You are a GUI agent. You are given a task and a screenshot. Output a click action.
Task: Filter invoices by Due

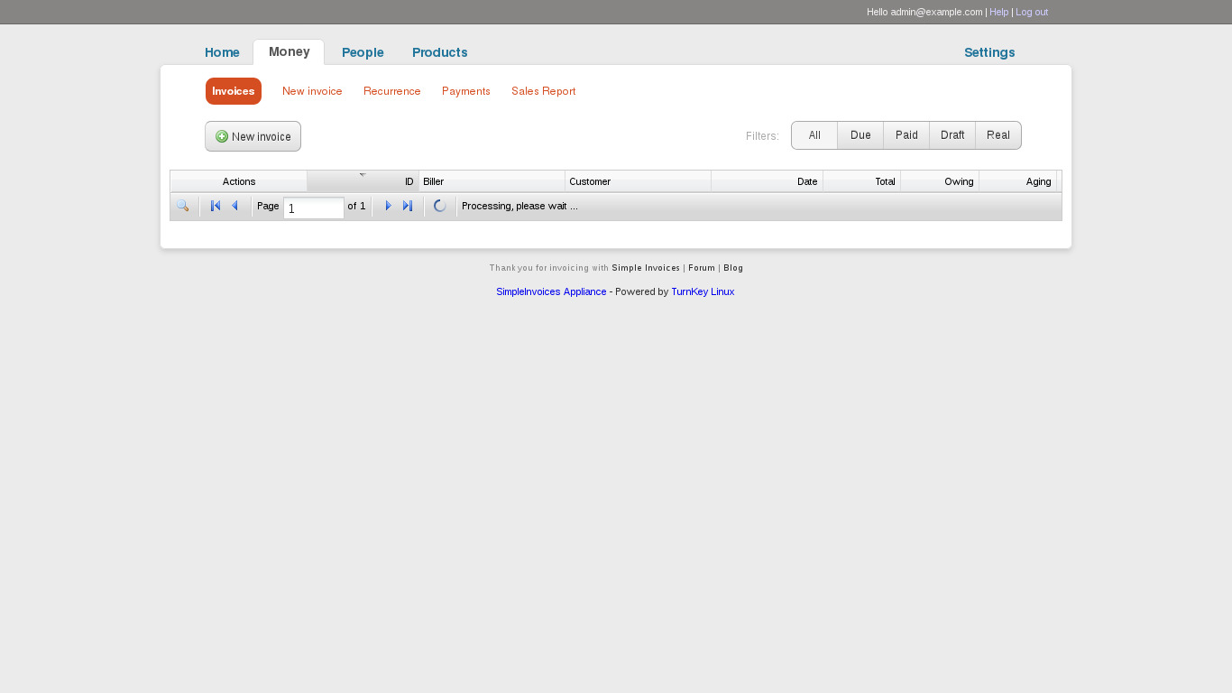point(860,135)
